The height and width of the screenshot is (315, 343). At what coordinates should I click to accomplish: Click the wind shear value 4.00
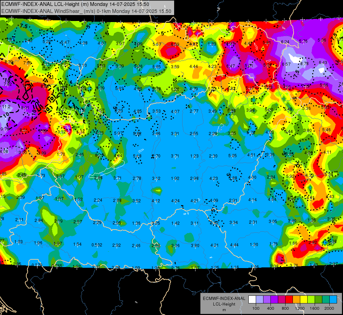click(x=252, y=177)
